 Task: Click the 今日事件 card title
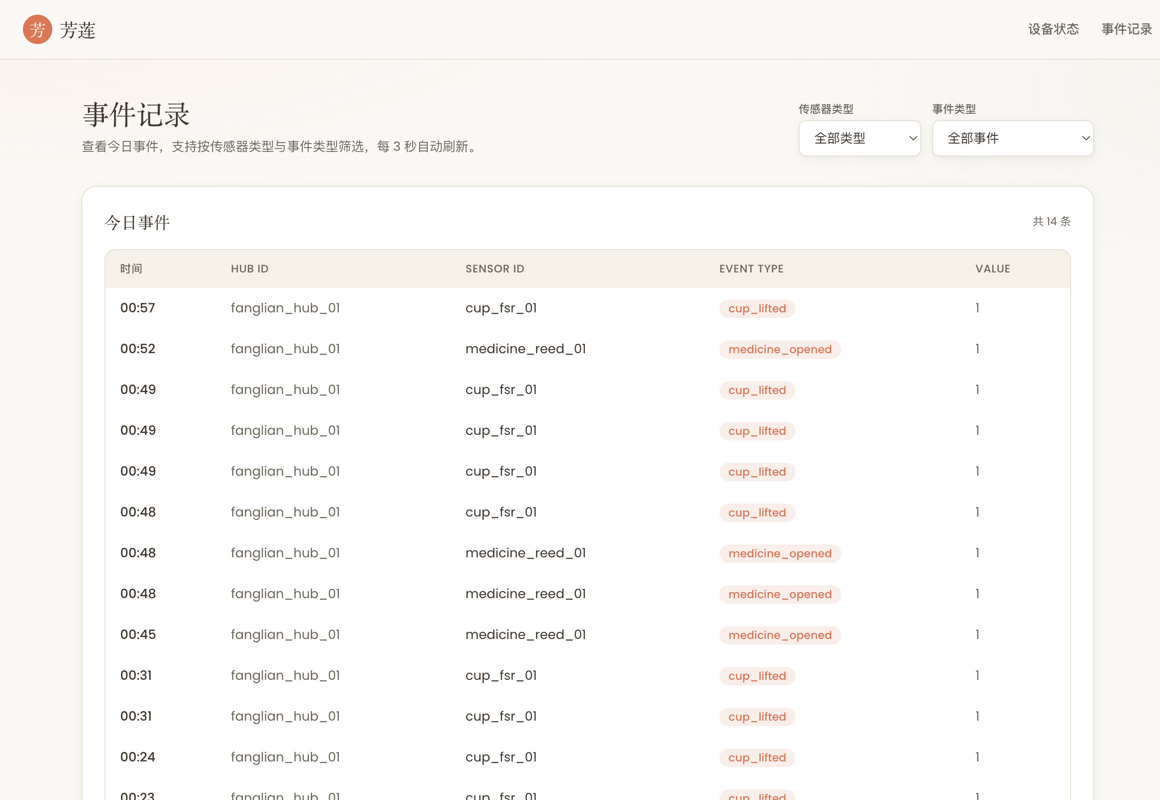point(137,222)
